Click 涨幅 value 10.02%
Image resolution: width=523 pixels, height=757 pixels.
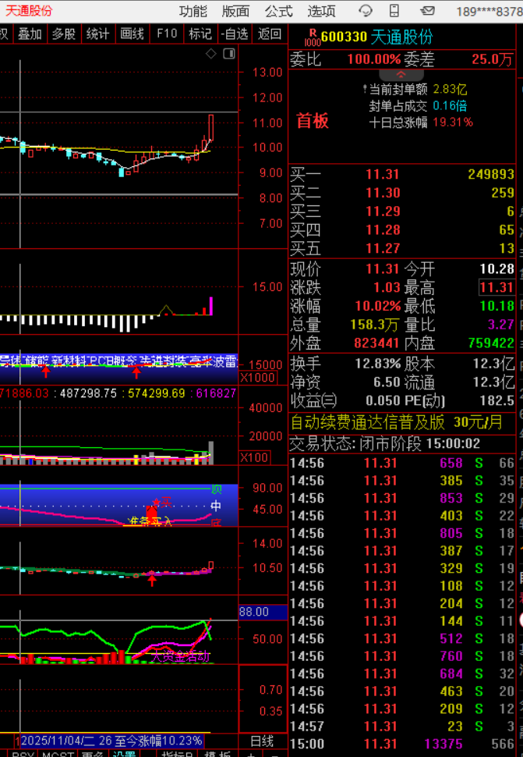coord(378,306)
